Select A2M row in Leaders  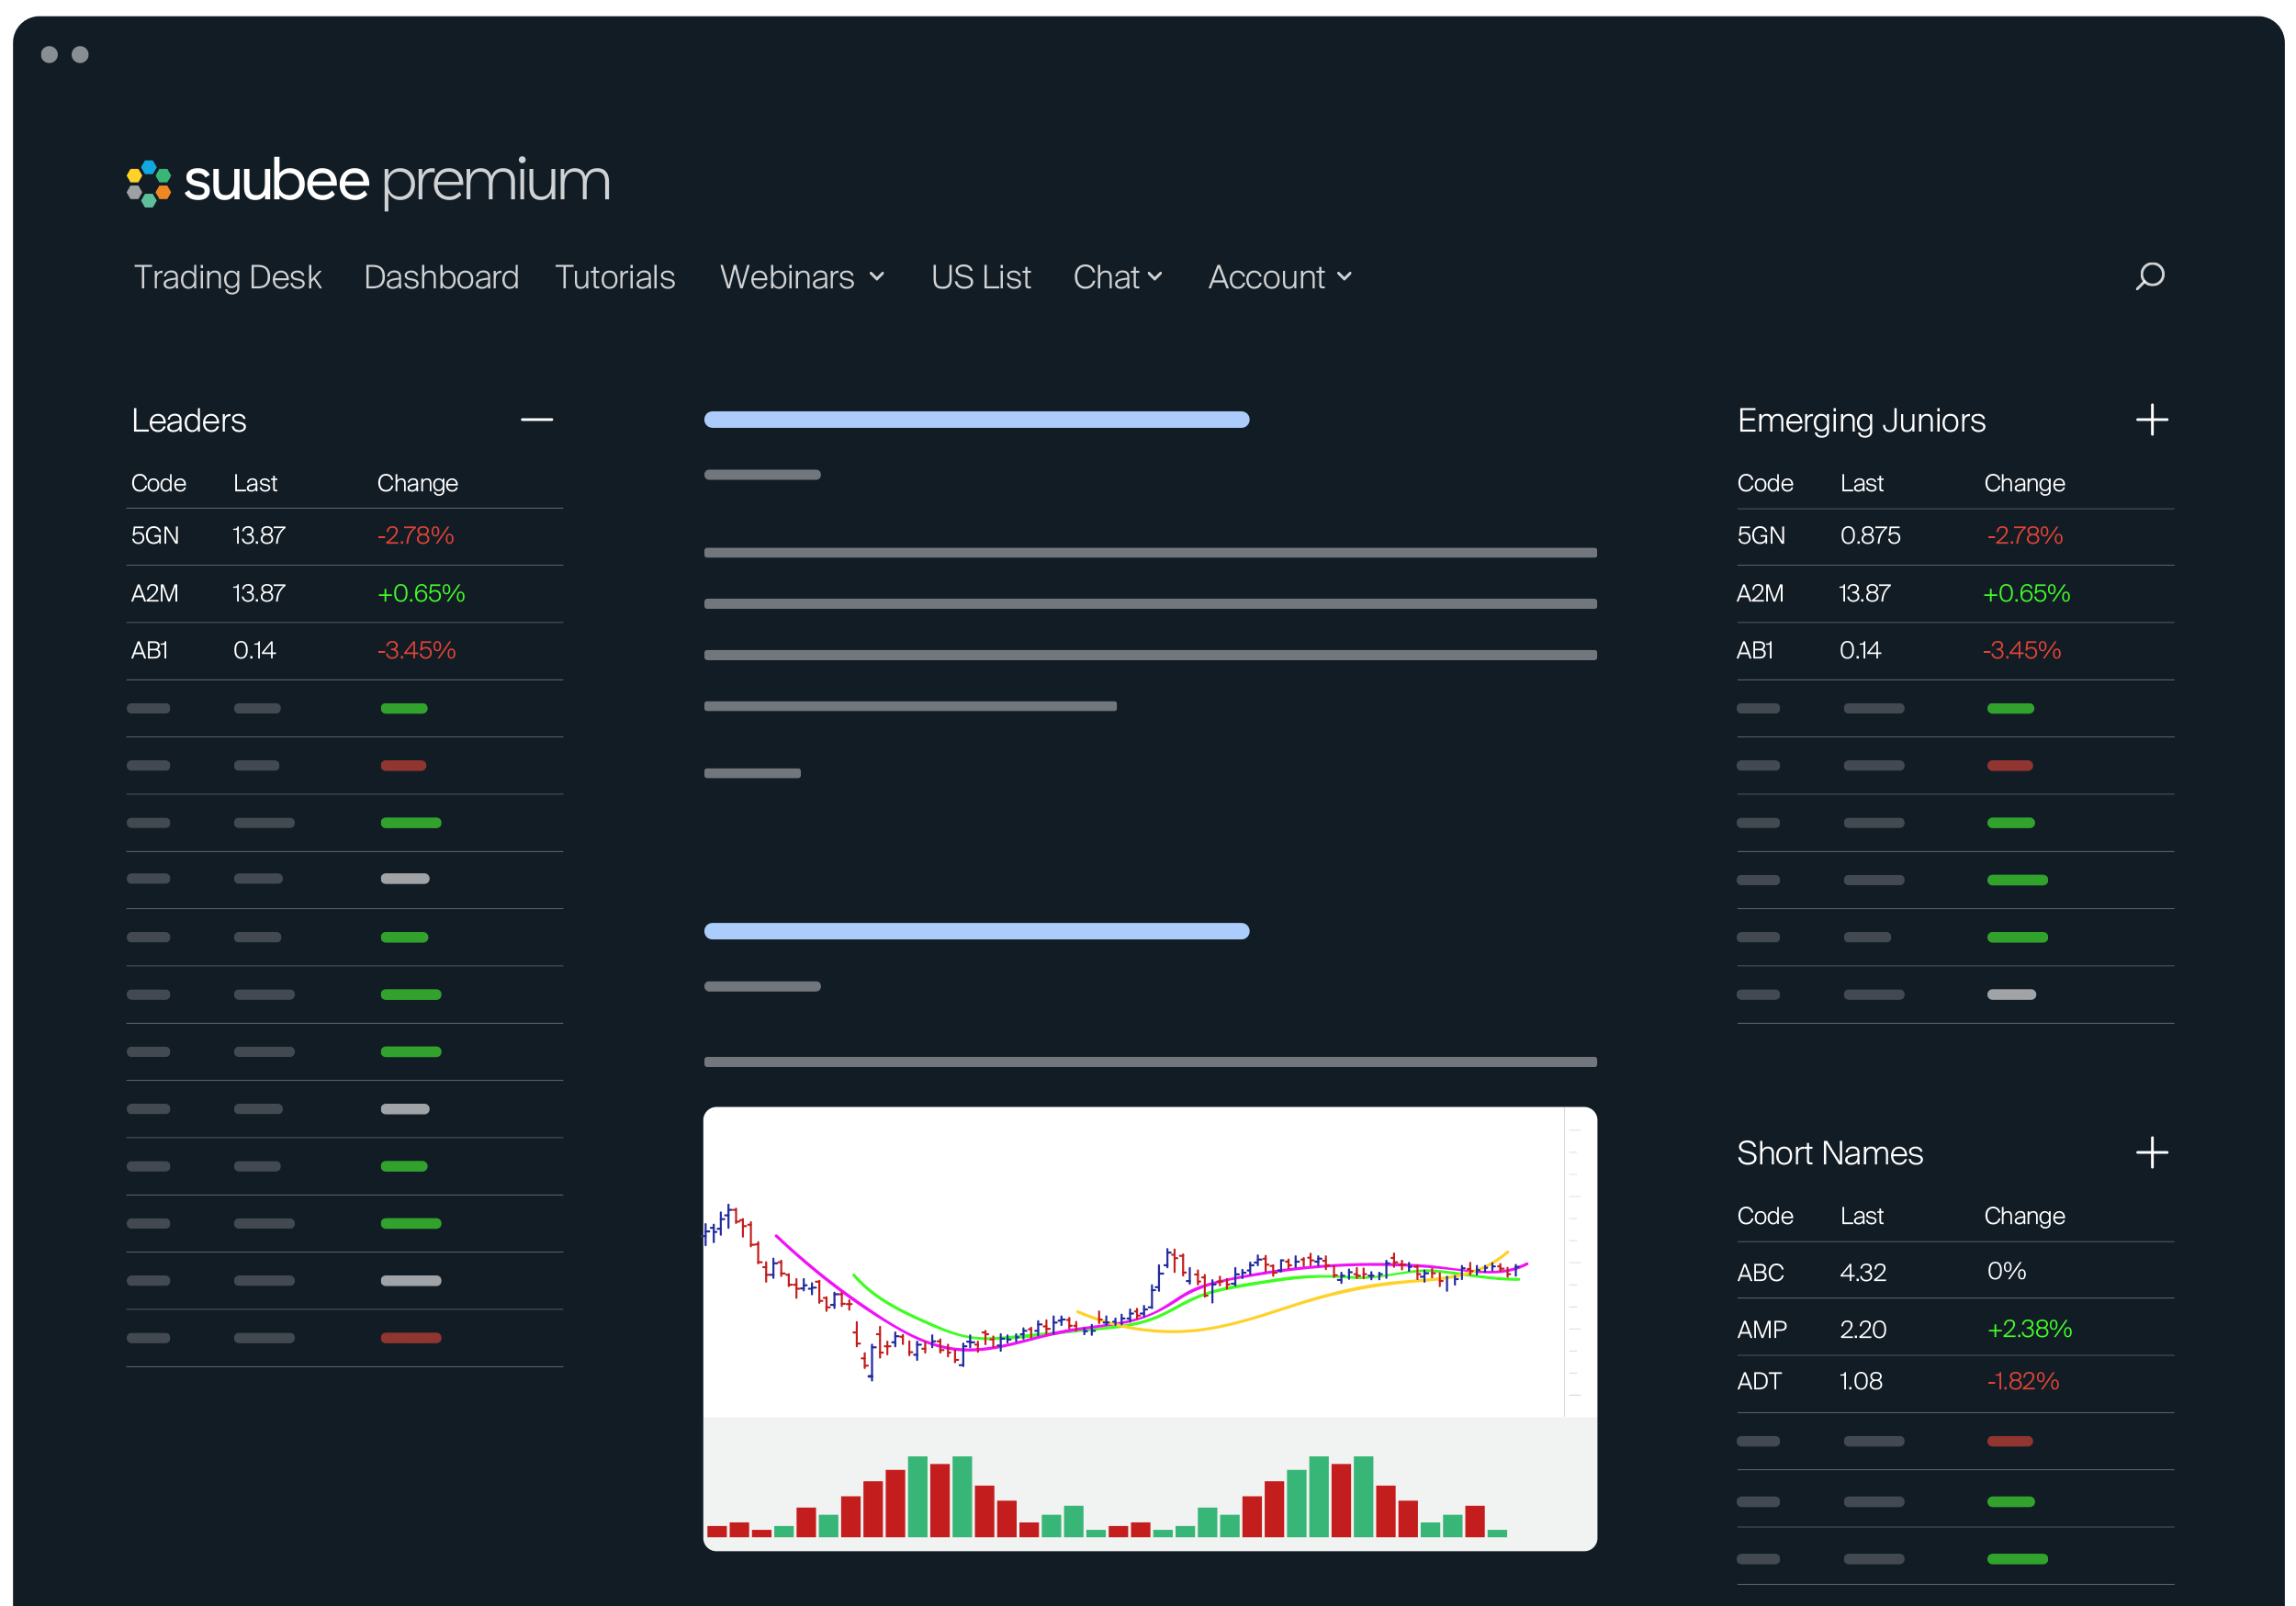(345, 594)
